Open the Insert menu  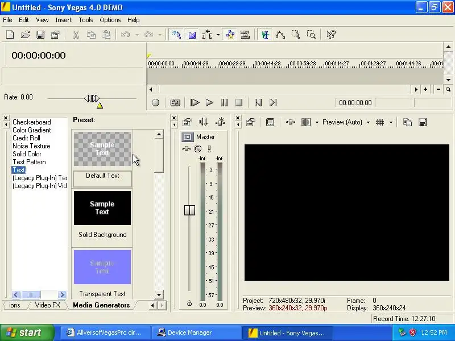point(63,20)
